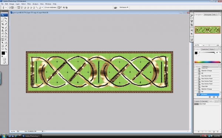Open the Window menu
Screen dimensions: 222x138
[48, 4]
